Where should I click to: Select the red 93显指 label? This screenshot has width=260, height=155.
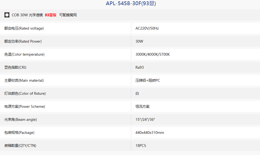coord(50,15)
